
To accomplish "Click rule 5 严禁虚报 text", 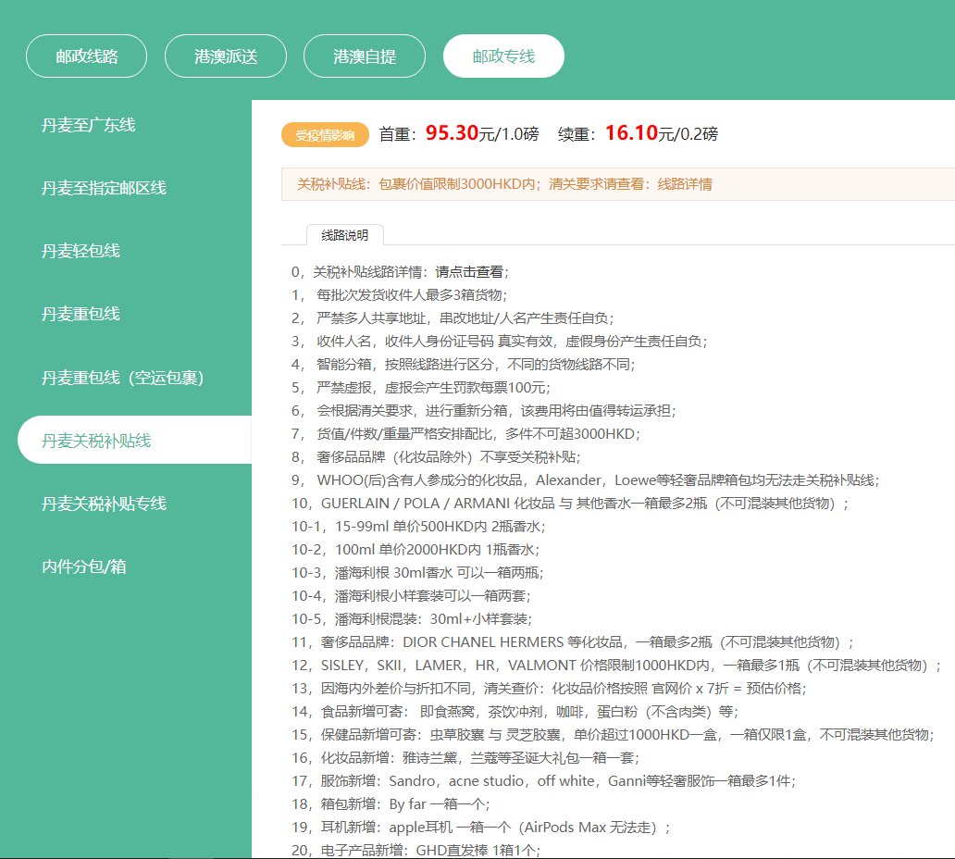I will 421,388.
